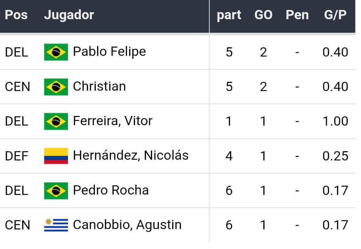Select the Pedro Rocha name
The width and height of the screenshot is (361, 249).
point(111,190)
